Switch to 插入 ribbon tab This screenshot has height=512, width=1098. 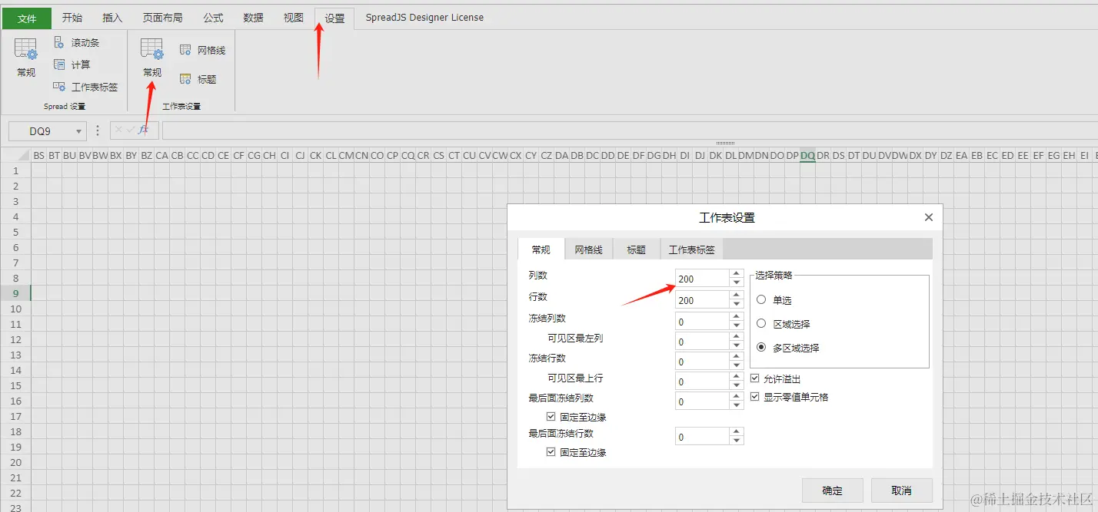pos(112,18)
